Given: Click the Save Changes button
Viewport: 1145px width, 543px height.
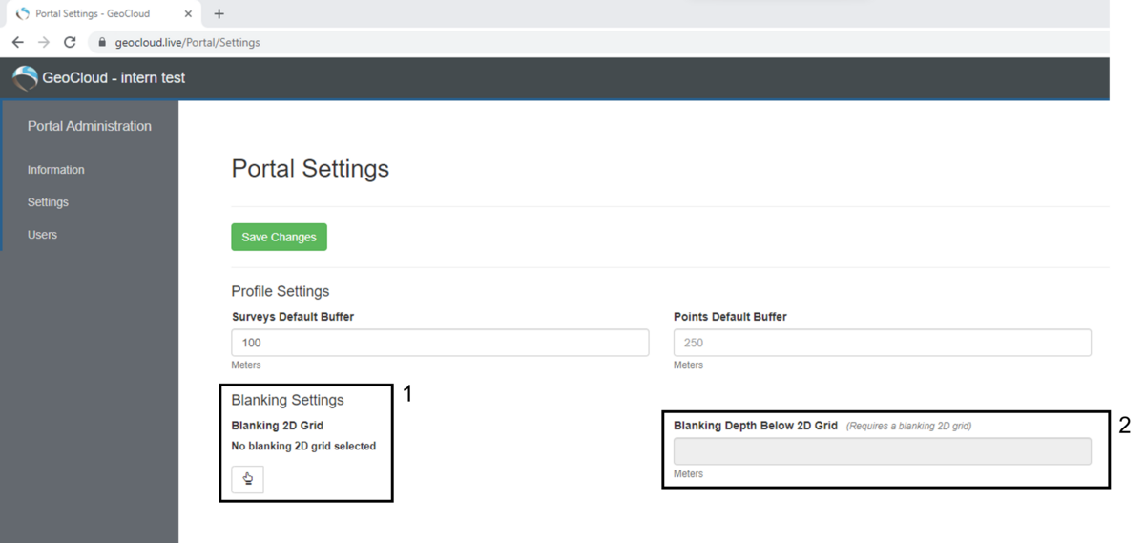Looking at the screenshot, I should pos(279,237).
